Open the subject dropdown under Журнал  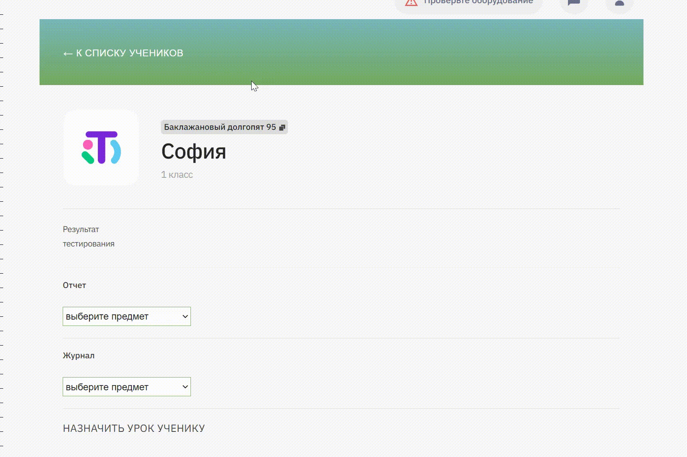tap(127, 387)
